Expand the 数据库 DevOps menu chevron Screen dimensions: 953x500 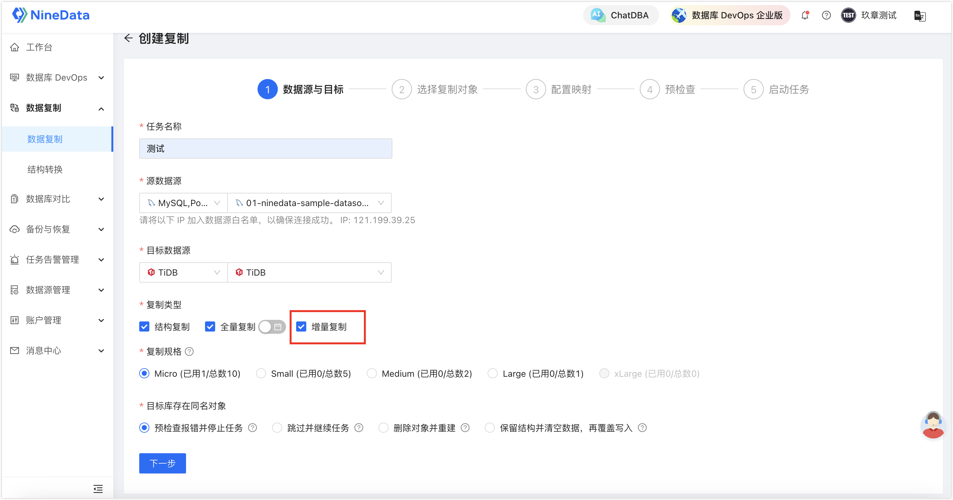tap(101, 78)
